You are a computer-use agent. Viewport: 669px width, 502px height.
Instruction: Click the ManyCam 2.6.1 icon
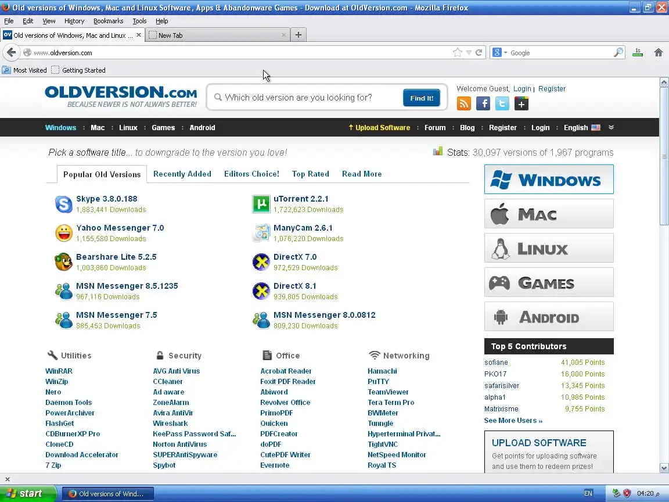point(261,233)
